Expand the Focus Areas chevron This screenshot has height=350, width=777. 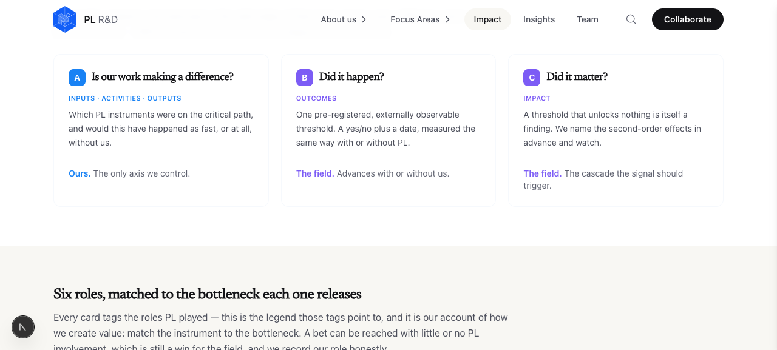click(447, 19)
